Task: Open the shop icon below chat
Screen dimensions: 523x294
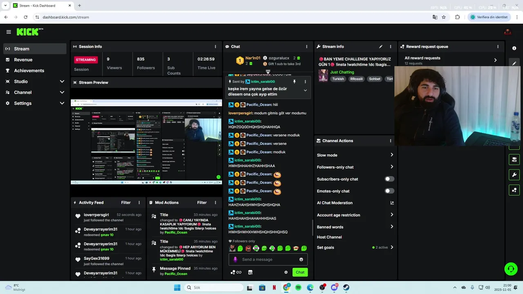Action: 250,272
